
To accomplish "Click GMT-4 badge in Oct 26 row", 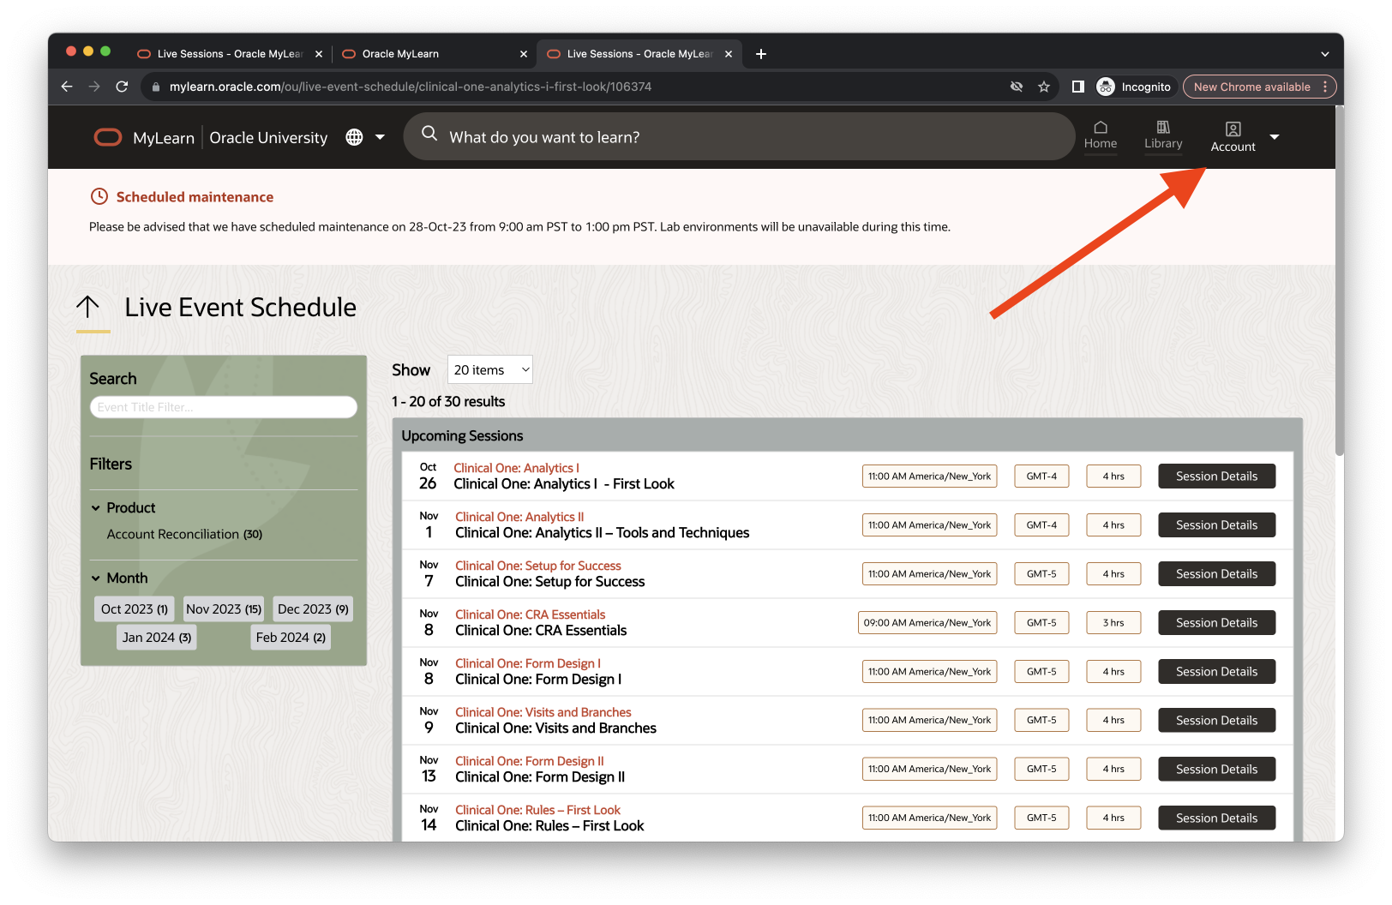I will [1041, 476].
